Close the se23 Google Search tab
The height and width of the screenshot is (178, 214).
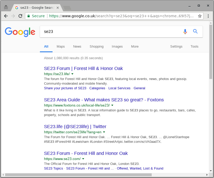(x=58, y=8)
